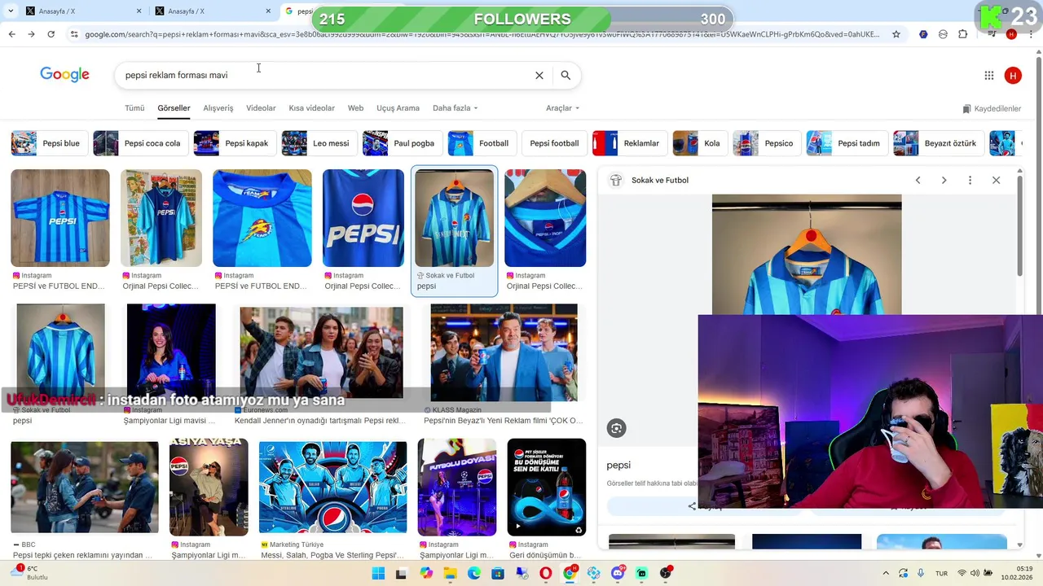Show hidden system tray icons
This screenshot has width=1043, height=586.
886,574
